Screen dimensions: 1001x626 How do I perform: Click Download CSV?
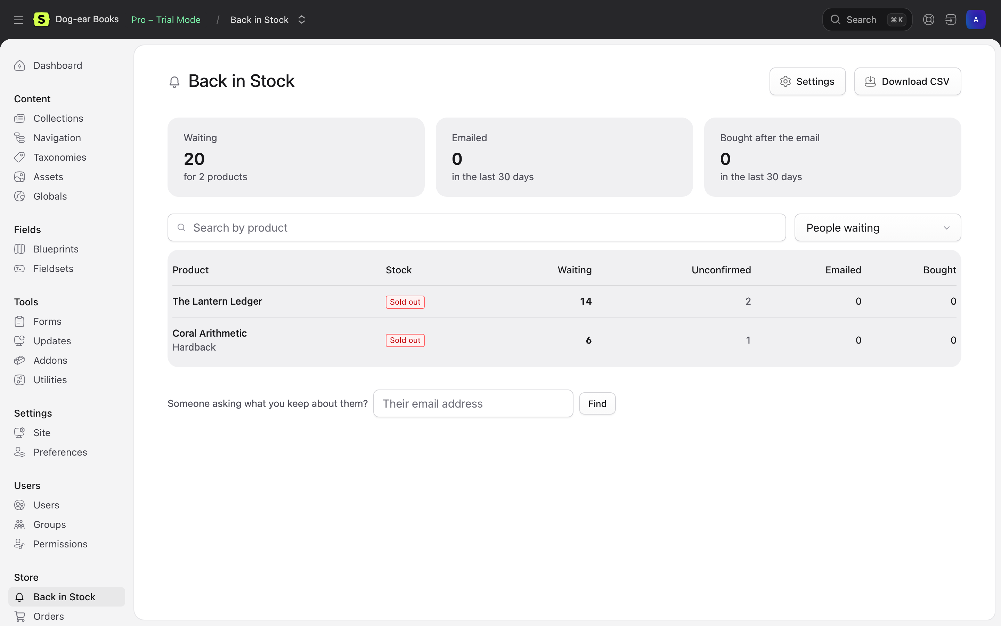(908, 81)
